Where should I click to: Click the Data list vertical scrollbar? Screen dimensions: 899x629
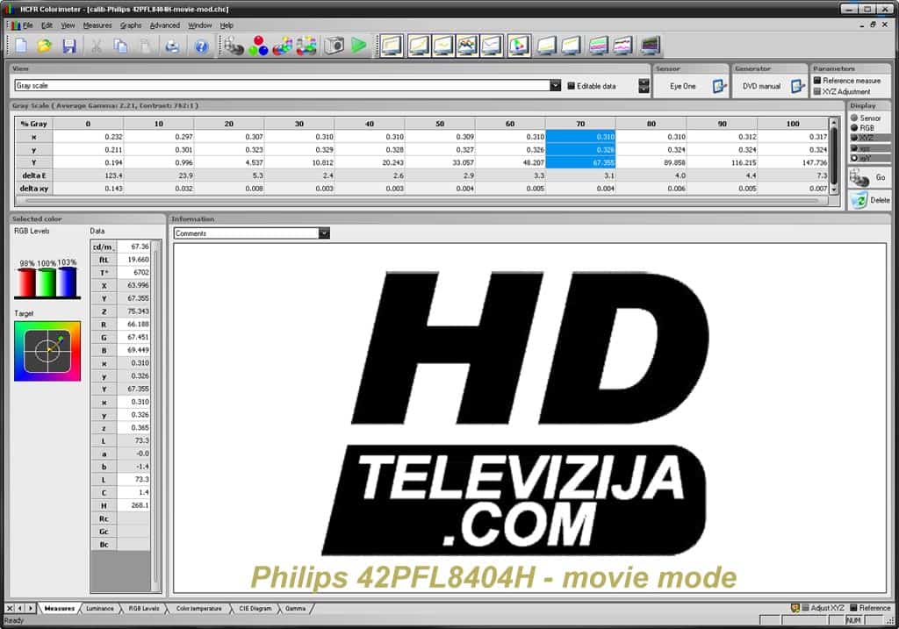(x=155, y=417)
